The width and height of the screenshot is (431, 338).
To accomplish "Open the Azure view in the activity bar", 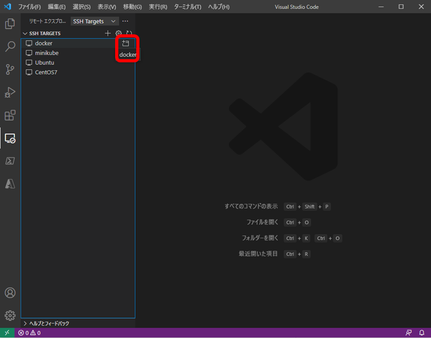I will (x=10, y=184).
